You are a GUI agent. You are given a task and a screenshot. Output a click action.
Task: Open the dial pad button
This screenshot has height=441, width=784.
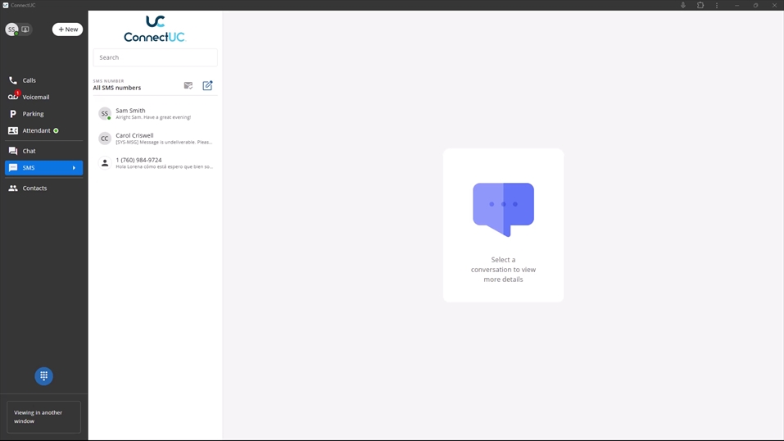(44, 375)
